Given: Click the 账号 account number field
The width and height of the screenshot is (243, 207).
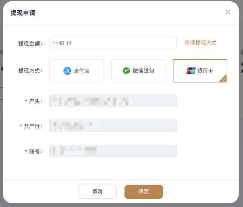Looking at the screenshot, I should [x=113, y=151].
